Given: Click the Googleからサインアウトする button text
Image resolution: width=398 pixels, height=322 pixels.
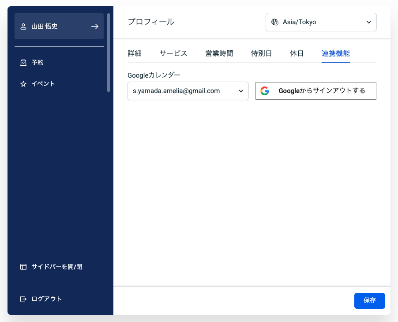Looking at the screenshot, I should [x=322, y=91].
